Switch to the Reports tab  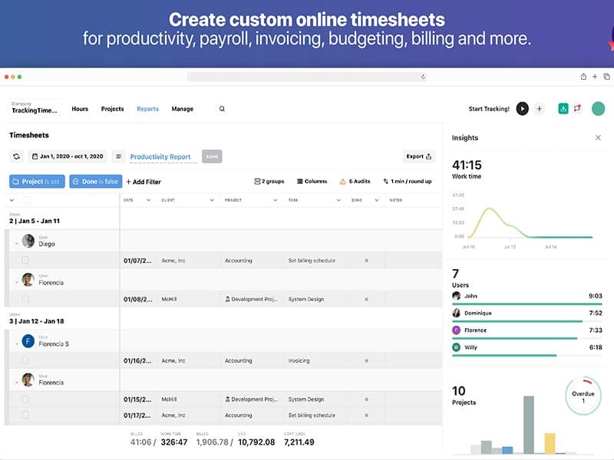147,109
